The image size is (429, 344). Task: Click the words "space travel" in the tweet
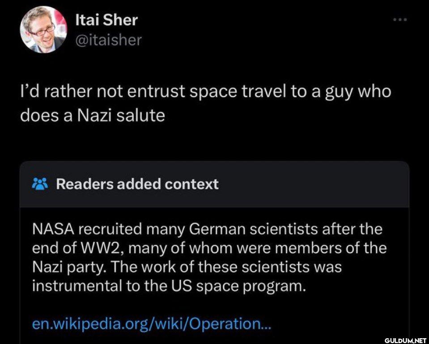click(238, 92)
